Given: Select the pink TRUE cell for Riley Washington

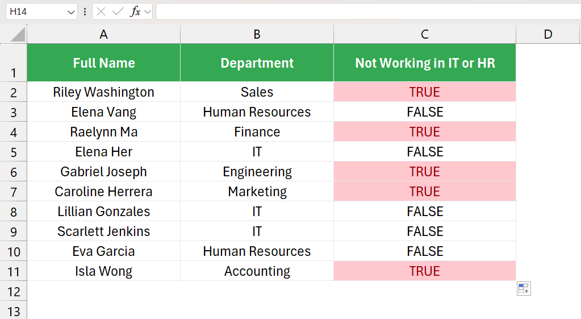Looking at the screenshot, I should 425,92.
